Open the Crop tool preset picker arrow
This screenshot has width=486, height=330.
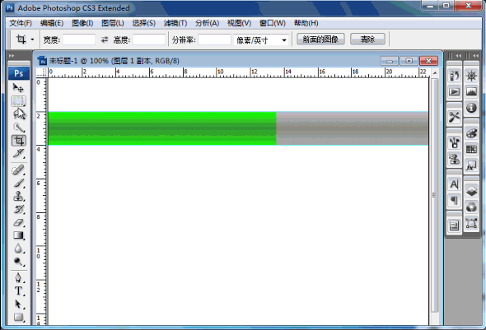[33, 40]
